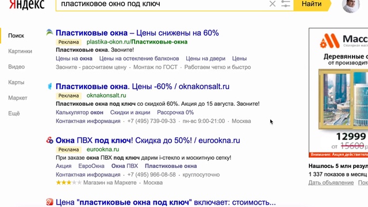Click the oknakonsalt.ru favicon
This screenshot has height=207, width=368.
50,86
